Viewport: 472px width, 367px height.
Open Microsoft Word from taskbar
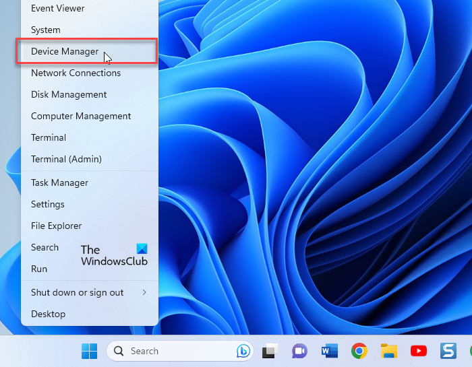coord(329,351)
